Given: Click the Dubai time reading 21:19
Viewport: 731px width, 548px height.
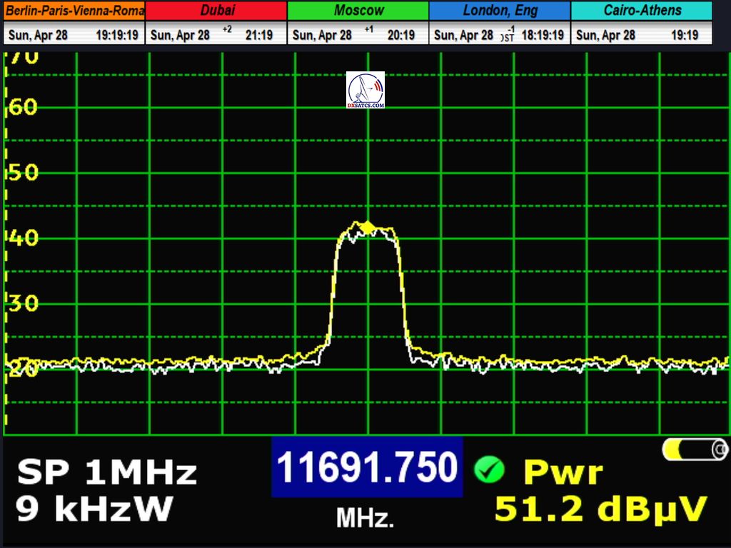Looking at the screenshot, I should [258, 35].
